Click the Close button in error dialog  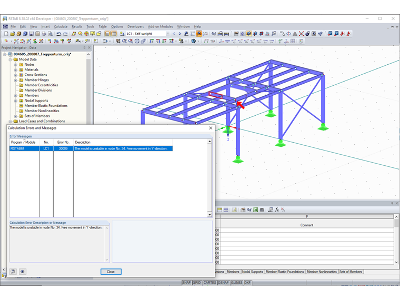pos(111,272)
